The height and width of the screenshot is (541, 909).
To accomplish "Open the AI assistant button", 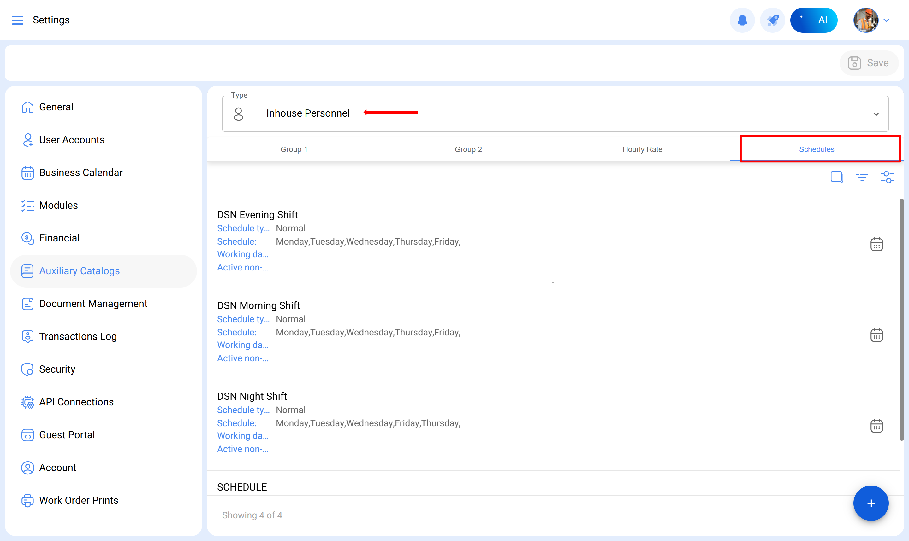I will [x=813, y=20].
